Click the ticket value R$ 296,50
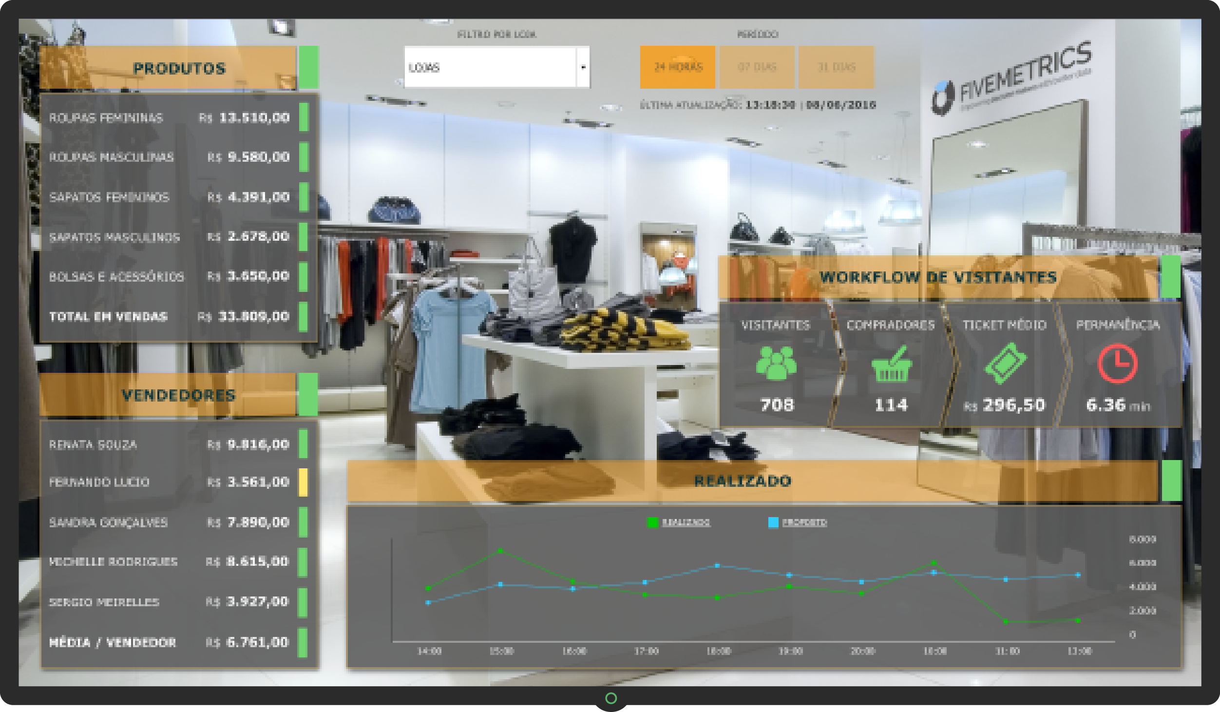This screenshot has height=712, width=1220. click(x=1005, y=405)
